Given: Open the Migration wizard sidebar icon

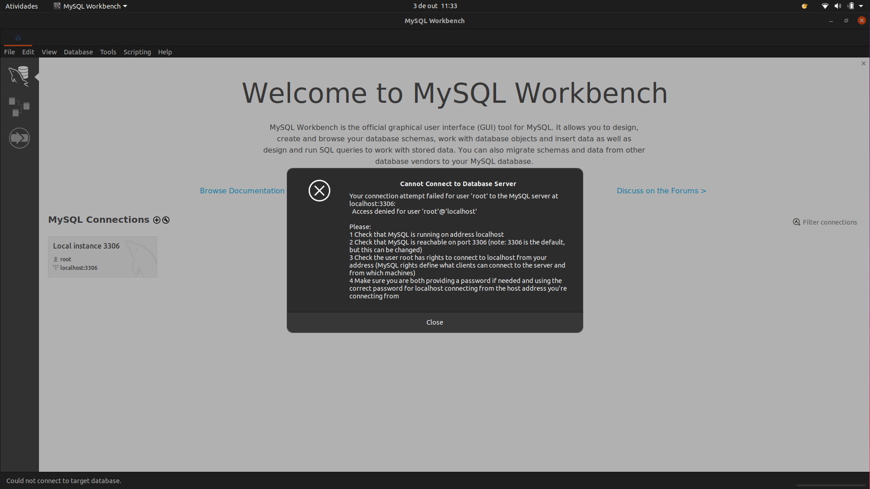Looking at the screenshot, I should tap(19, 138).
